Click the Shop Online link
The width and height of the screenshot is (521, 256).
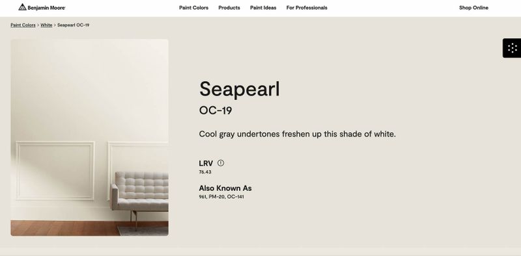point(473,8)
